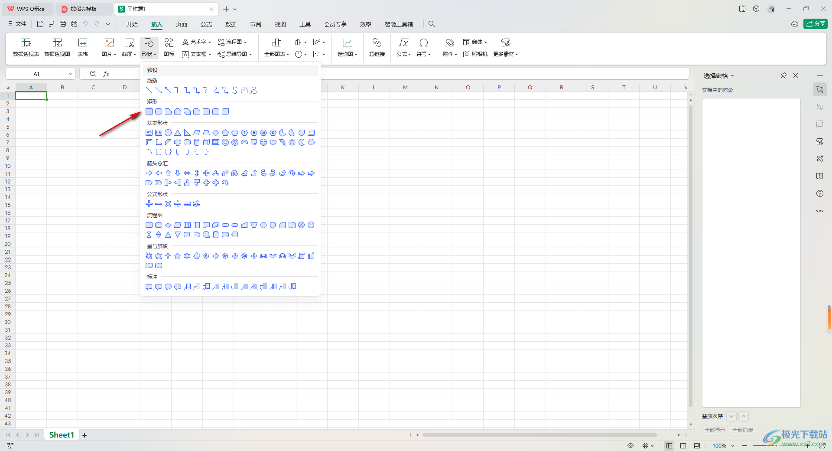Insert the cloud from 基本形状
The image size is (832, 451).
[x=311, y=142]
